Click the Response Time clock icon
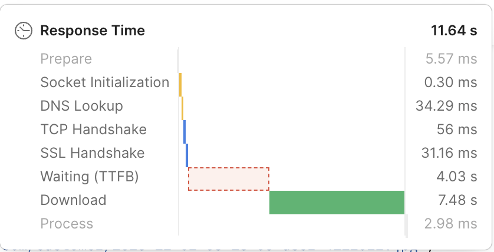The image size is (494, 252). tap(24, 31)
